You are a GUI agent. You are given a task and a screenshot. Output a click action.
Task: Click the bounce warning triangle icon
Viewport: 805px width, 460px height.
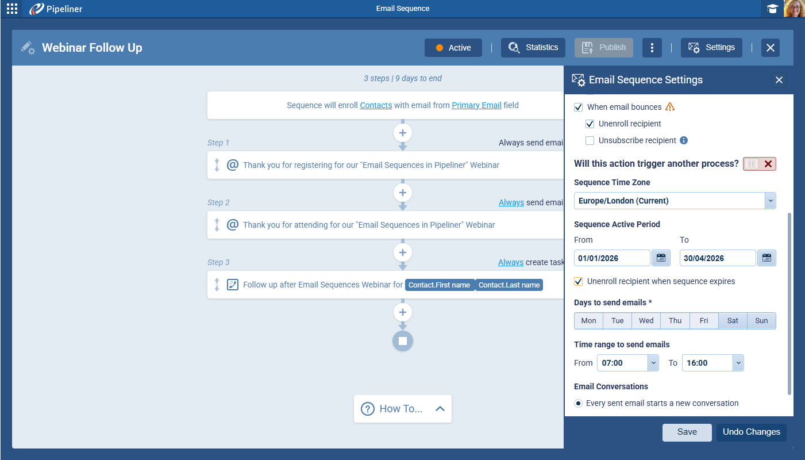pyautogui.click(x=670, y=107)
